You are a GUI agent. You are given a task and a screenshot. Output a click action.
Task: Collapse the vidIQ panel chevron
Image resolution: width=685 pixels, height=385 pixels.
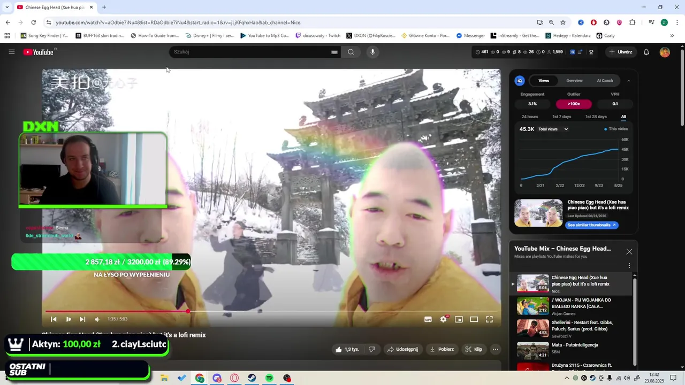[628, 81]
